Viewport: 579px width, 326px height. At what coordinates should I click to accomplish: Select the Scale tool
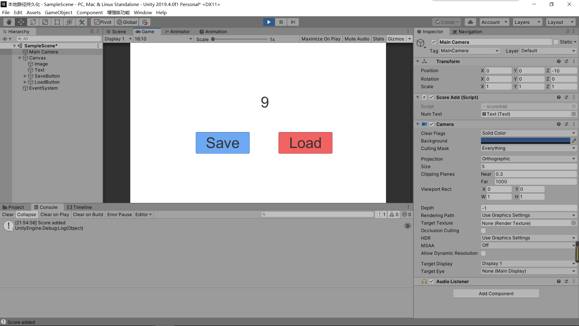45,22
